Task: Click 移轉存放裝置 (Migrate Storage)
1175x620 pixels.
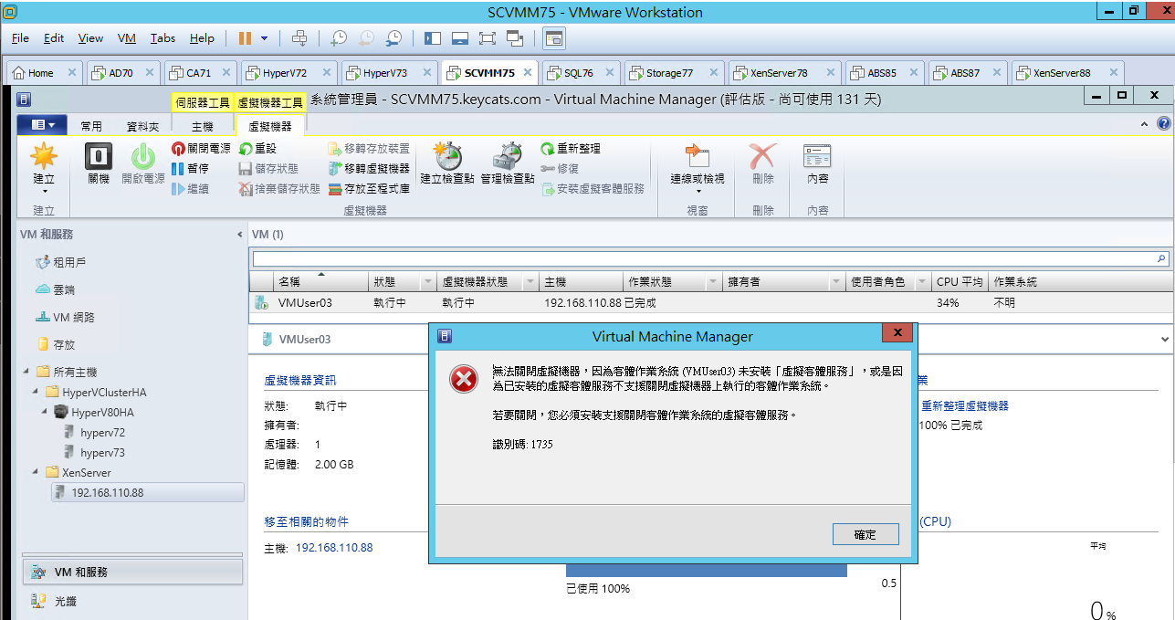Action: (x=369, y=148)
